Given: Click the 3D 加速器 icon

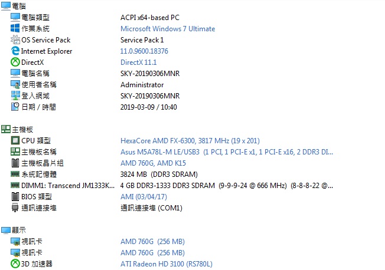Looking at the screenshot, I should click(x=15, y=264).
